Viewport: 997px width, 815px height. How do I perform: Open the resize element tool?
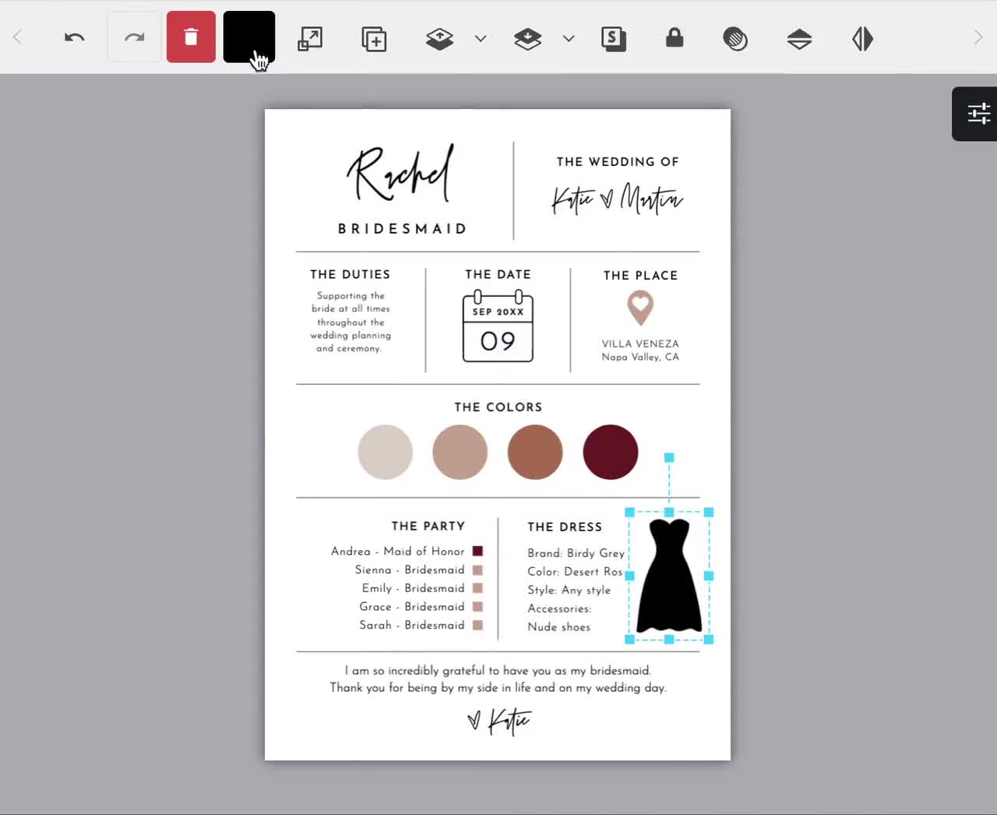310,38
